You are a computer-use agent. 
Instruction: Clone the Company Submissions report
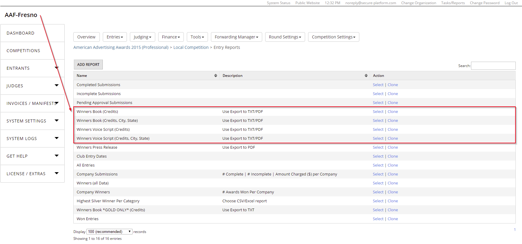pyautogui.click(x=393, y=174)
